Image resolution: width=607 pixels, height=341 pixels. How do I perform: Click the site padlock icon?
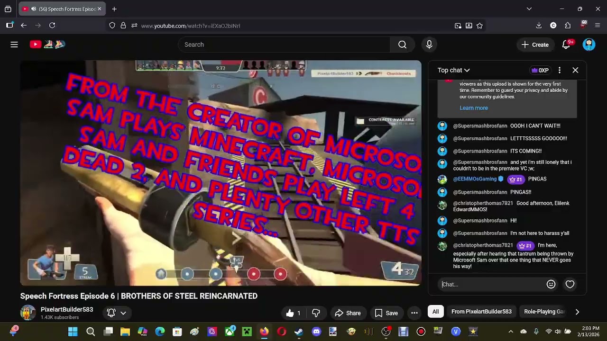pos(123,26)
